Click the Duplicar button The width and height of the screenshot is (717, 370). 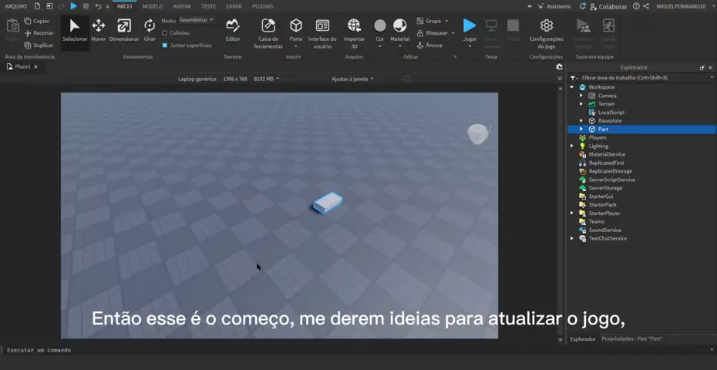coord(39,45)
